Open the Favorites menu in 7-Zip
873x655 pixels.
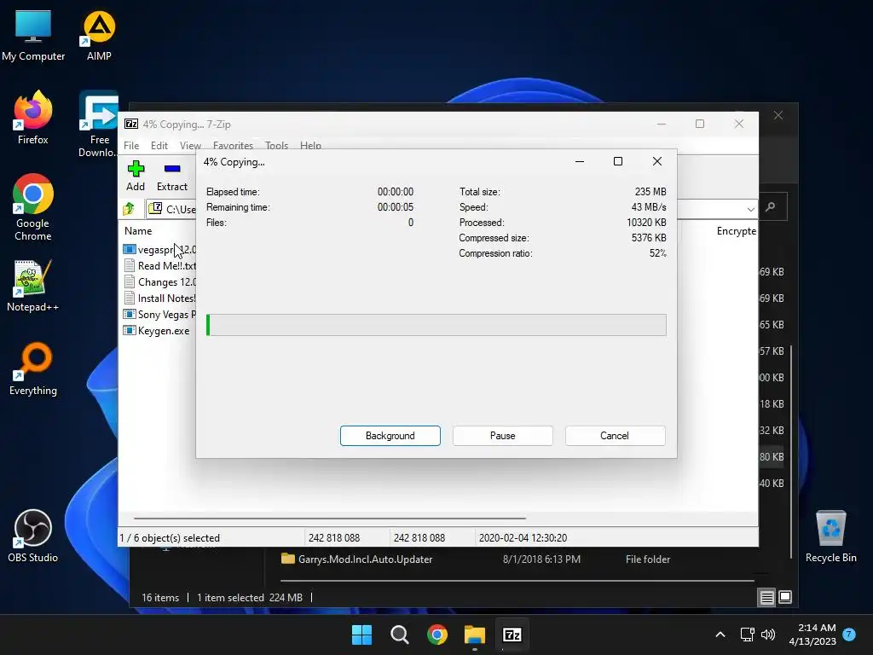coord(233,145)
